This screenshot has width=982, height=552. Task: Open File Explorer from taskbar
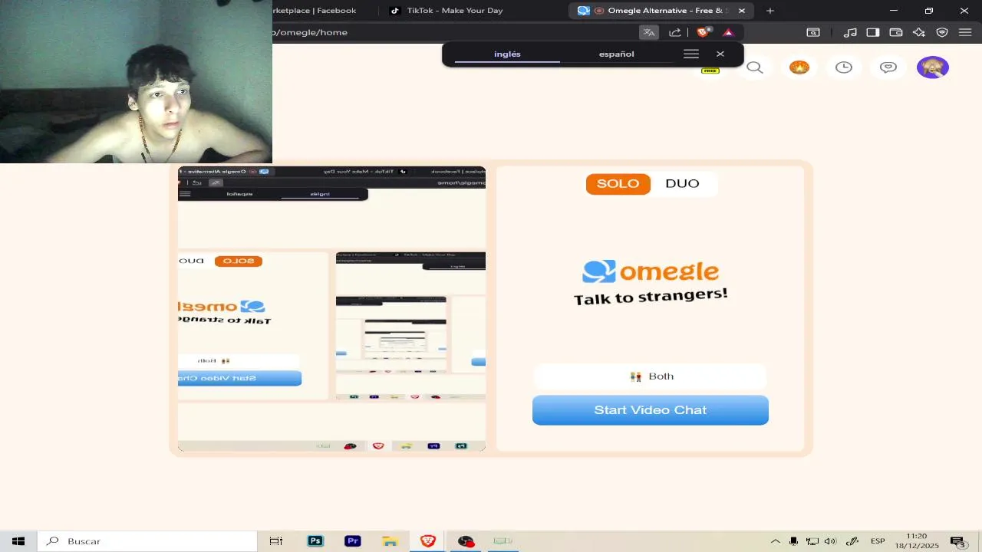coord(390,541)
